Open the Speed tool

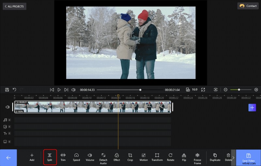pyautogui.click(x=76, y=157)
